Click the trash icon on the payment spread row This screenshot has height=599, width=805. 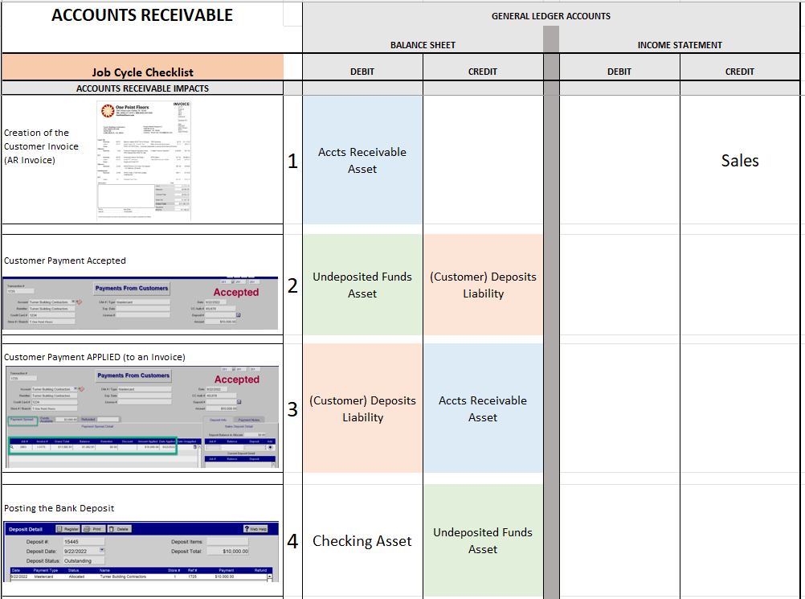point(194,447)
